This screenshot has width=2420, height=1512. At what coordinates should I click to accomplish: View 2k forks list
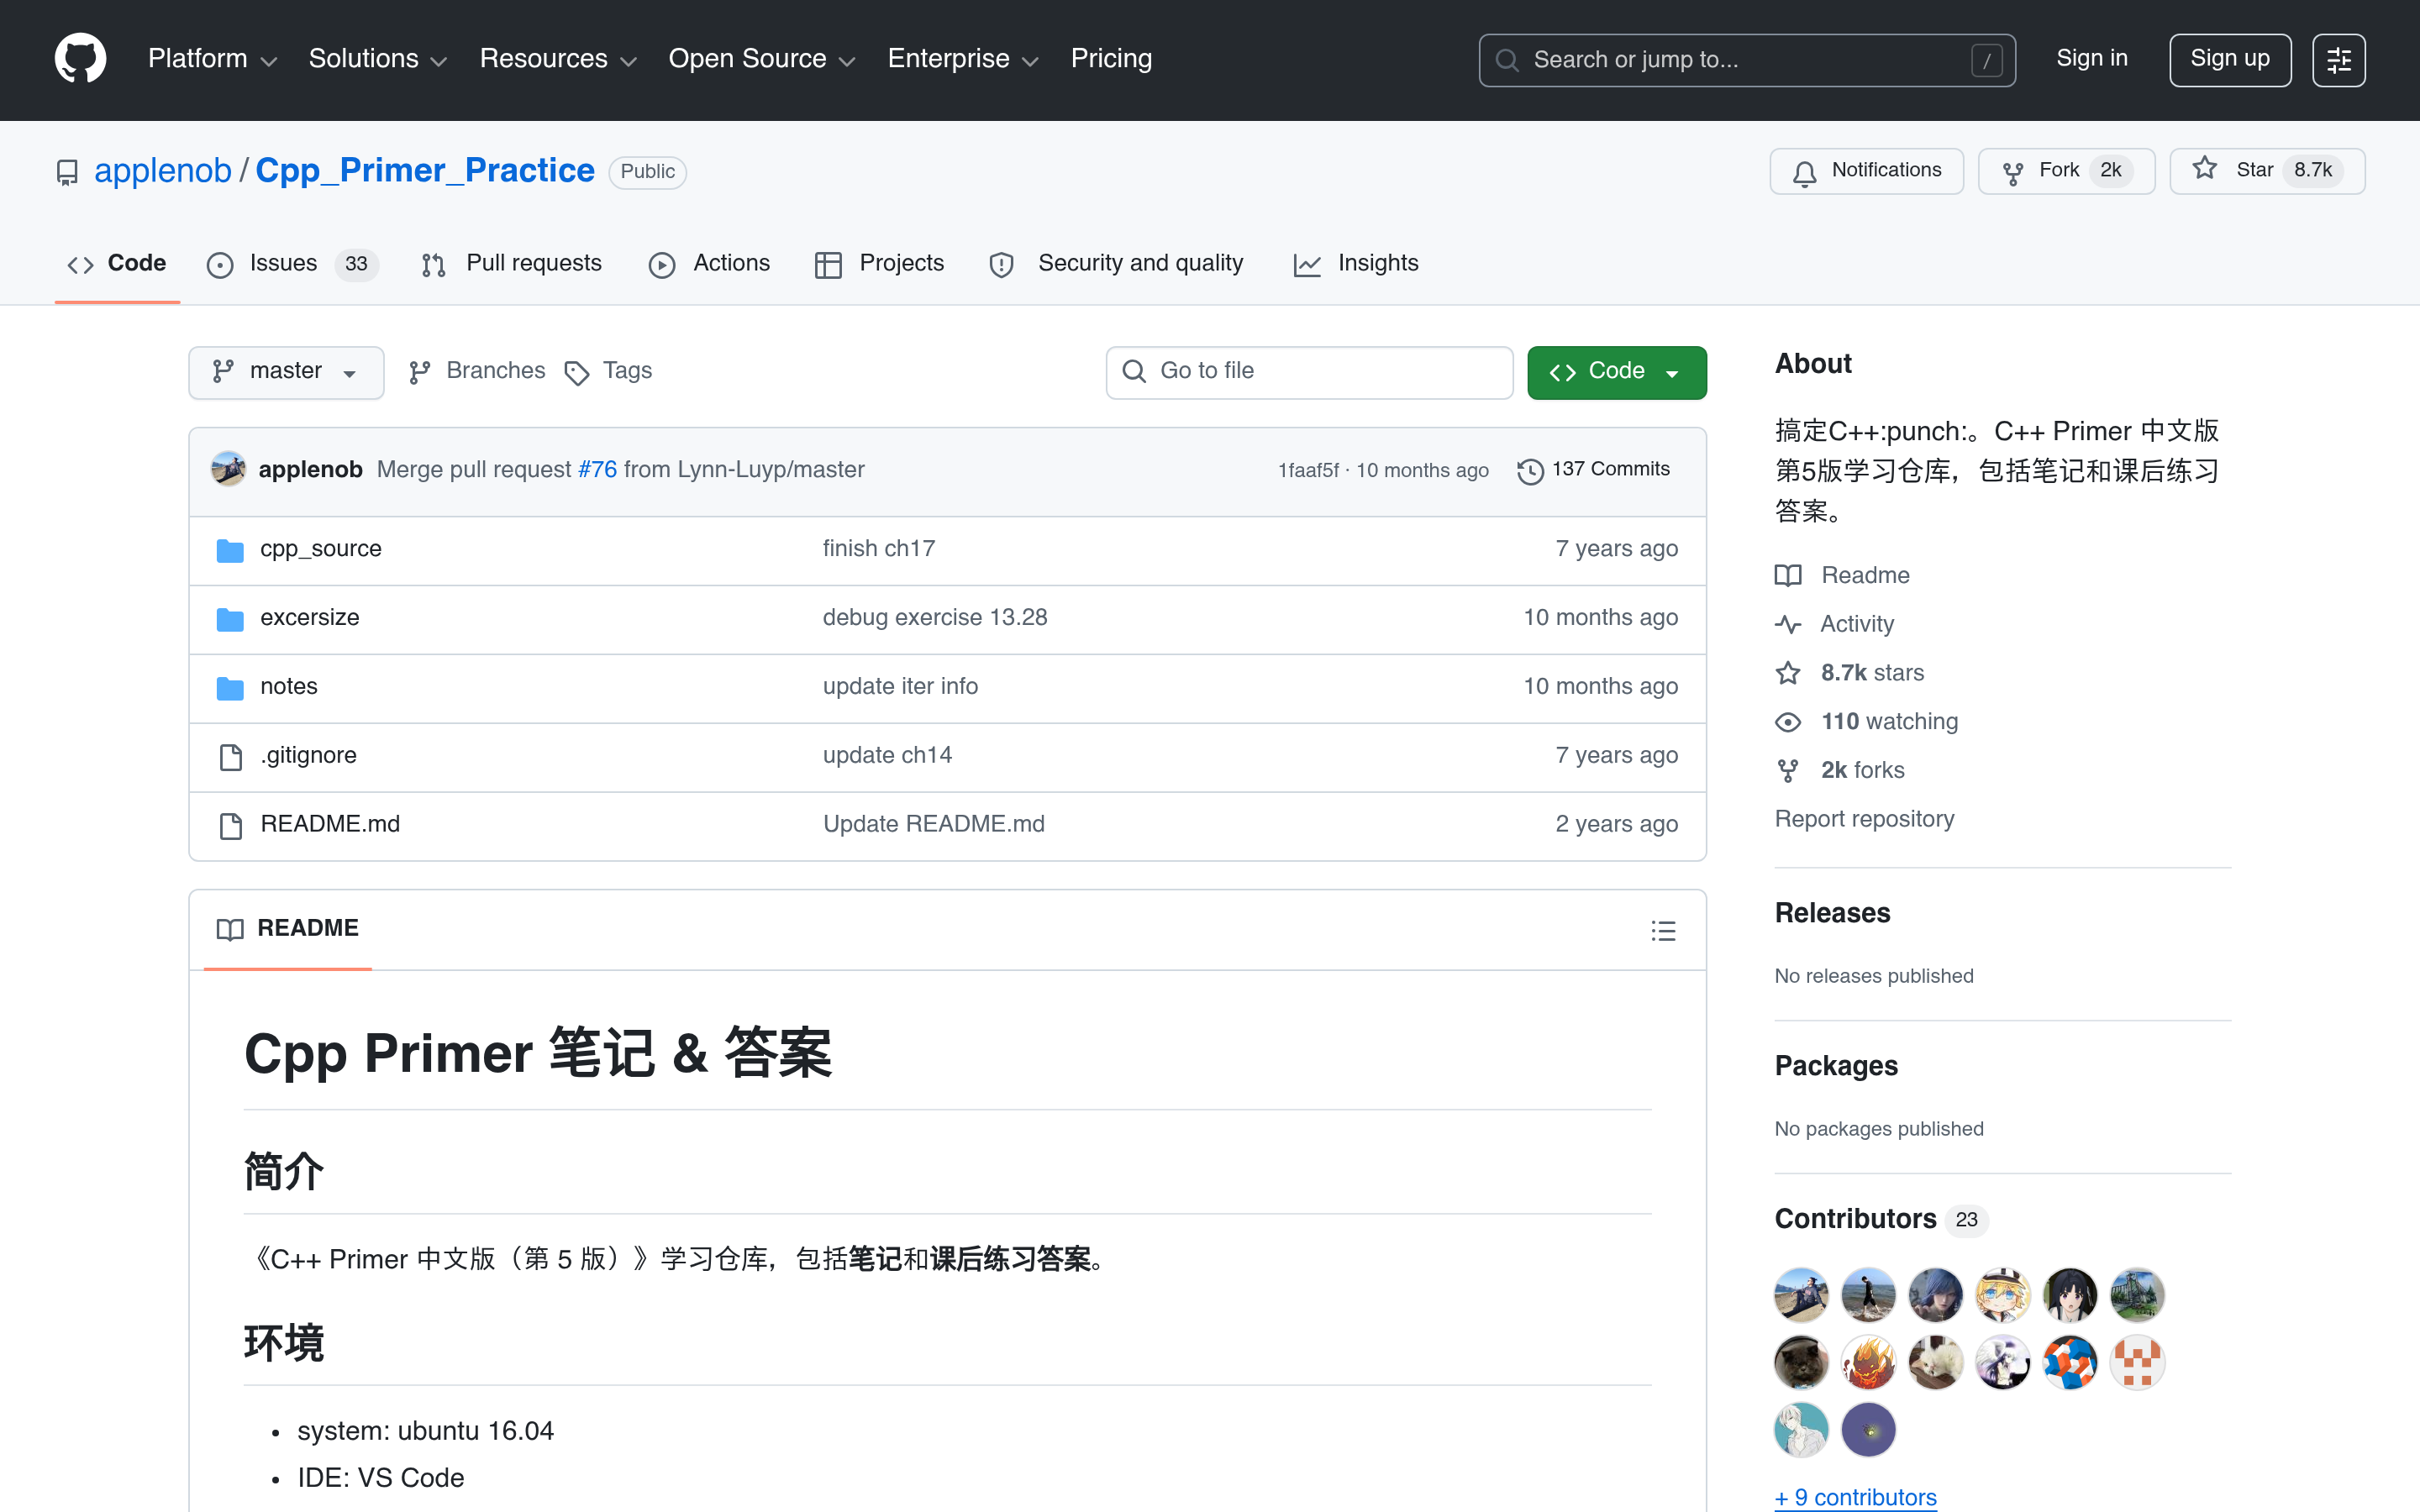[x=1840, y=770]
